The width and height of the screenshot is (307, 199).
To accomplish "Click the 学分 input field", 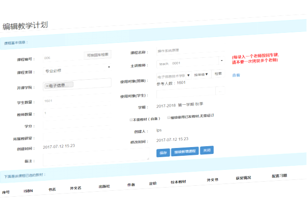I will pyautogui.click(x=77, y=124).
